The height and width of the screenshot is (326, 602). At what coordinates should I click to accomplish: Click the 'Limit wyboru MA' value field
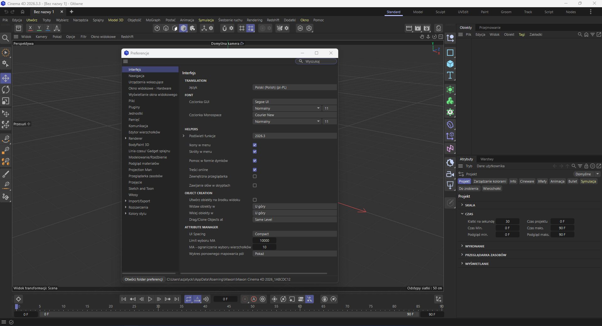pyautogui.click(x=264, y=241)
